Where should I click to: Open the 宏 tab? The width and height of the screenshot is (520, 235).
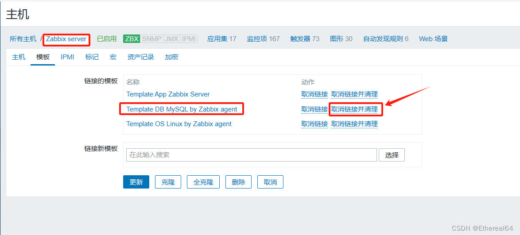(x=113, y=57)
